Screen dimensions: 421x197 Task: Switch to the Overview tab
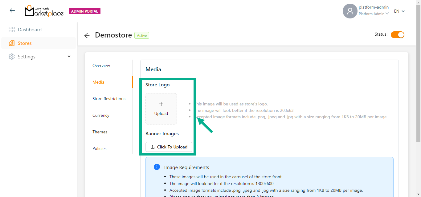(101, 65)
